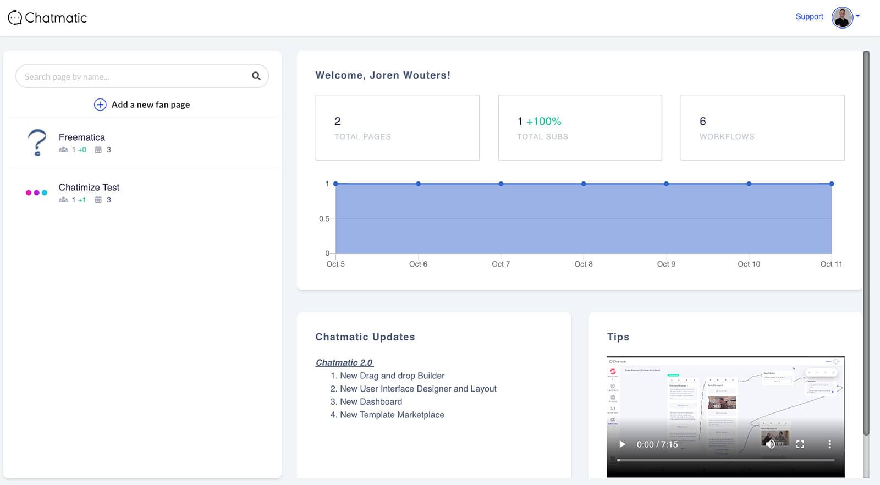Click the dashboard vertical scrollbar
This screenshot has height=485, width=880.
(x=866, y=242)
